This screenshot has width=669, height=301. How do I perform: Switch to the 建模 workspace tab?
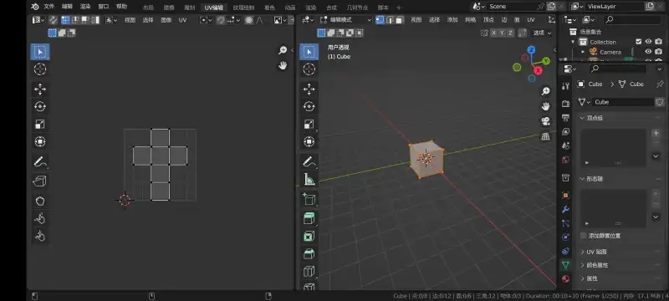pos(169,8)
